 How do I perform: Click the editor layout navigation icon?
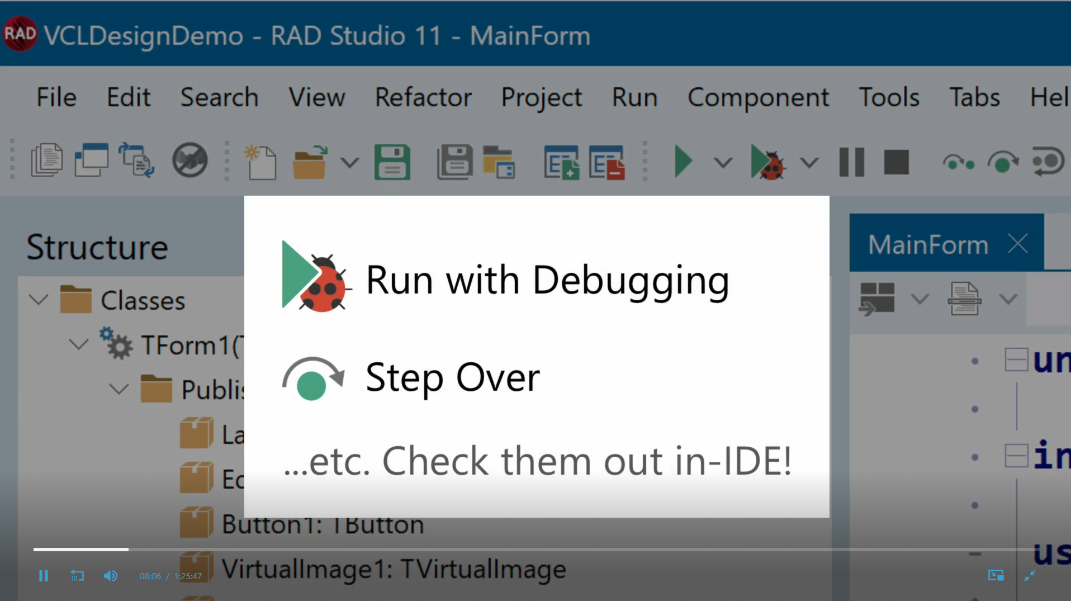coord(877,299)
